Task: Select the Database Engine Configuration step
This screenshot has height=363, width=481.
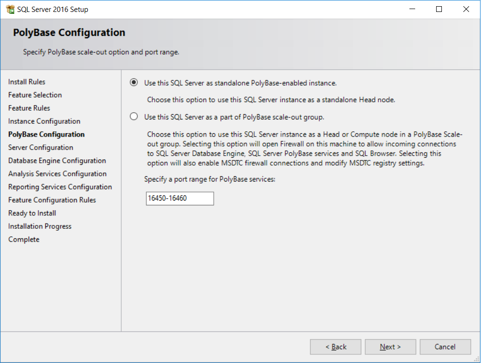Action: [x=57, y=160]
